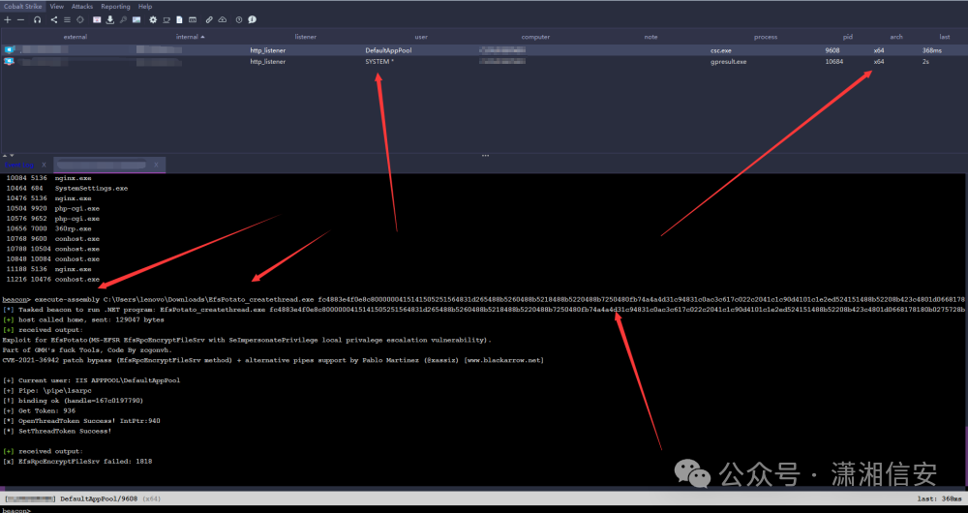Click the EfsRpcEncryptFileSrv failed: 1818 line
Viewport: 968px width, 513px height.
coord(77,461)
